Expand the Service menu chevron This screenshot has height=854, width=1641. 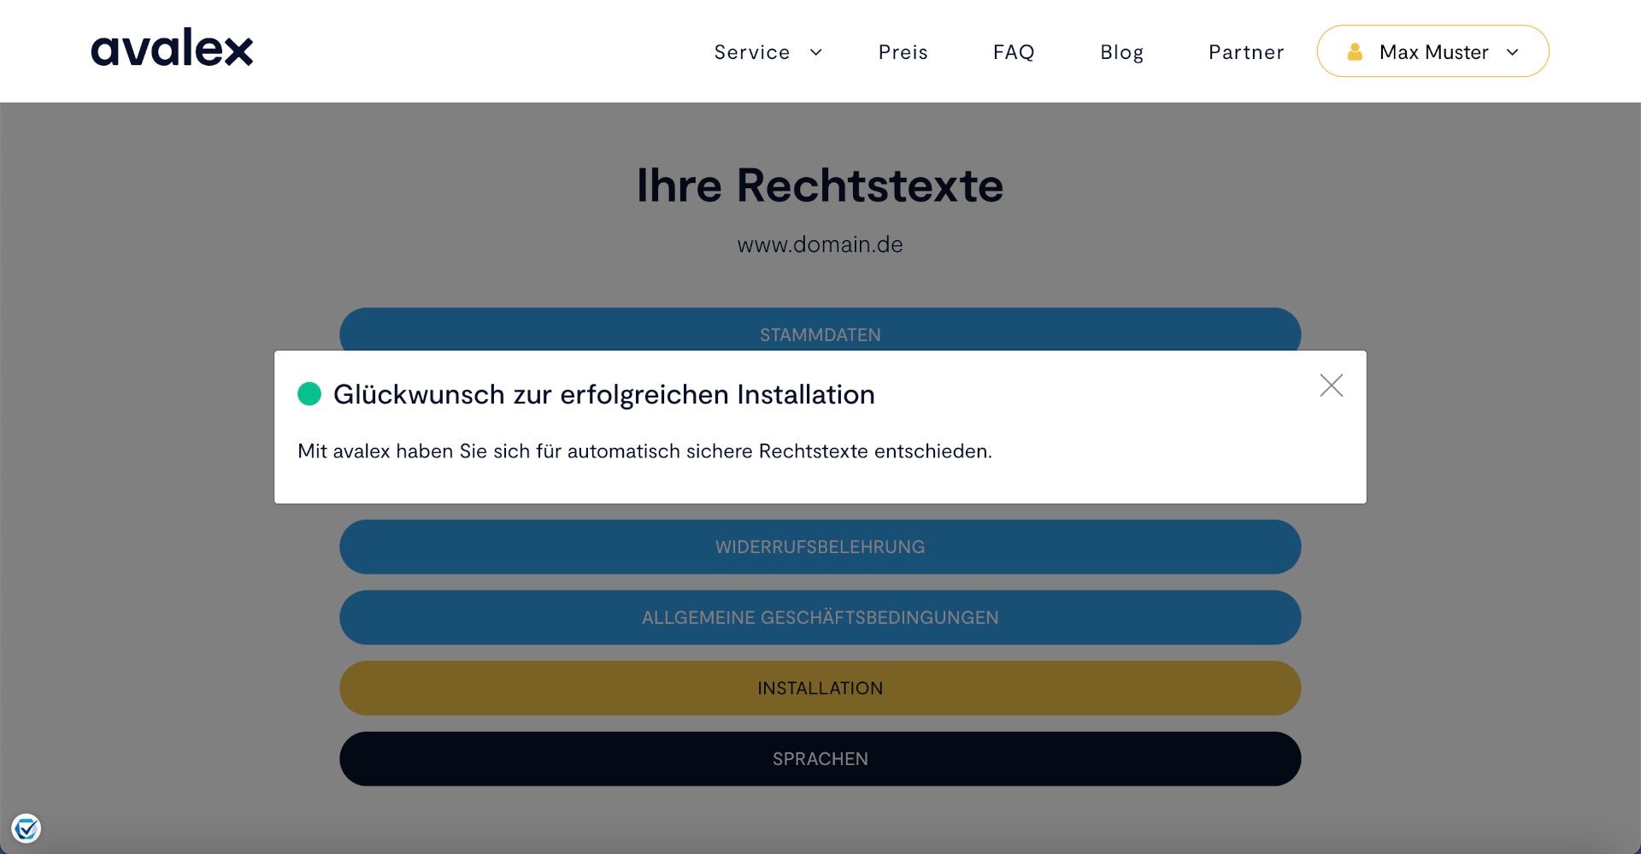815,52
